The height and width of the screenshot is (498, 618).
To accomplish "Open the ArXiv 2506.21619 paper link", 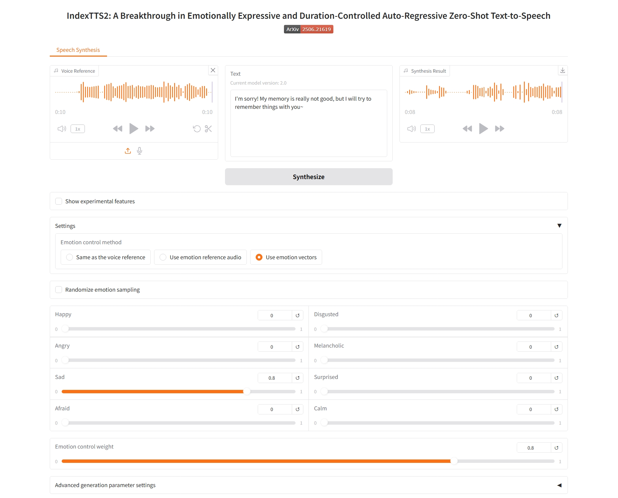I will pos(308,29).
